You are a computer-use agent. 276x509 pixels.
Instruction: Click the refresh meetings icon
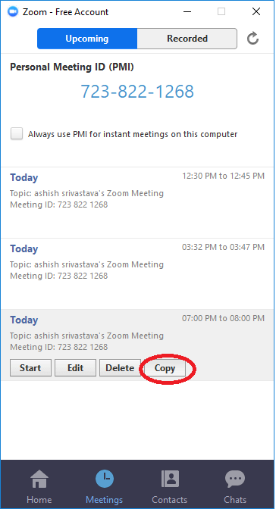tap(252, 39)
